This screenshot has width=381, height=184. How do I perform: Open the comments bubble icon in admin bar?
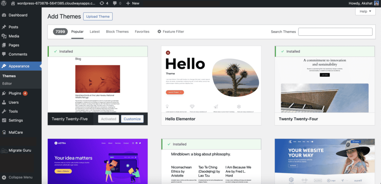click(115, 3)
